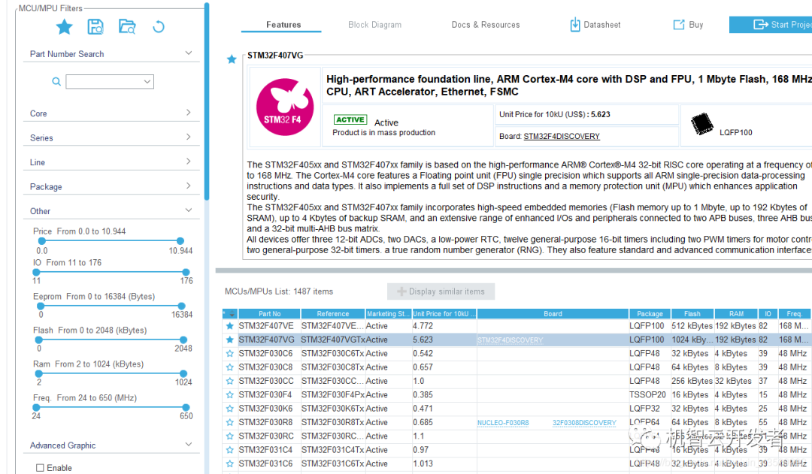Sort by the Marketing Status column header
This screenshot has width=812, height=474.
(389, 313)
